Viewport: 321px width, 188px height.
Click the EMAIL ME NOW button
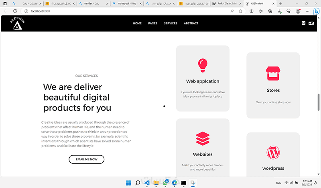[86, 159]
